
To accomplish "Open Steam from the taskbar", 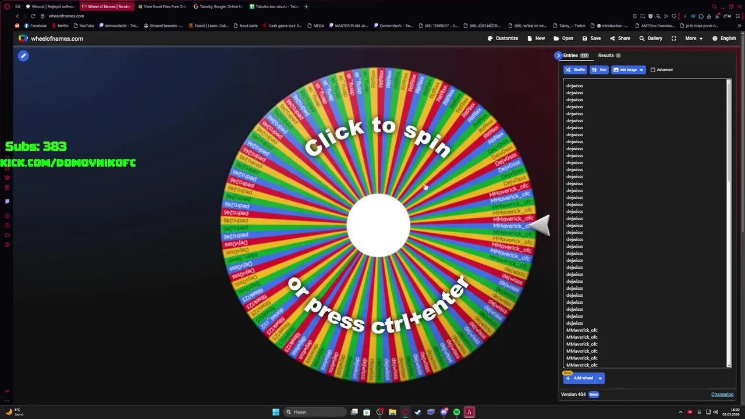I will coord(418,412).
